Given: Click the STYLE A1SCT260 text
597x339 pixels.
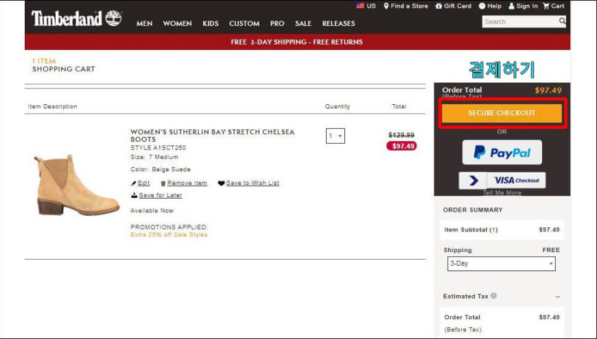Looking at the screenshot, I should click(158, 148).
